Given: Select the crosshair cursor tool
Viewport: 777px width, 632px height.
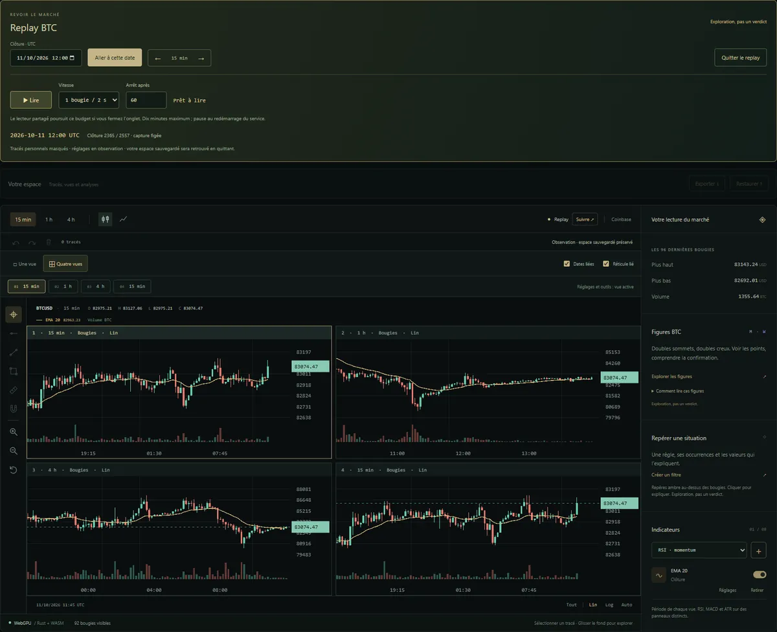Looking at the screenshot, I should click(14, 315).
